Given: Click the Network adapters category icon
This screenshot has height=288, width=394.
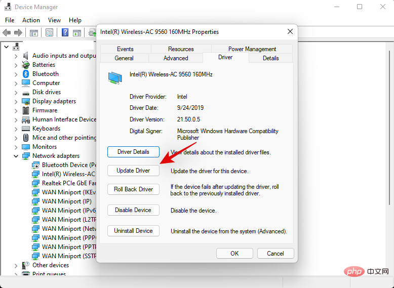Looking at the screenshot, I should [26, 156].
